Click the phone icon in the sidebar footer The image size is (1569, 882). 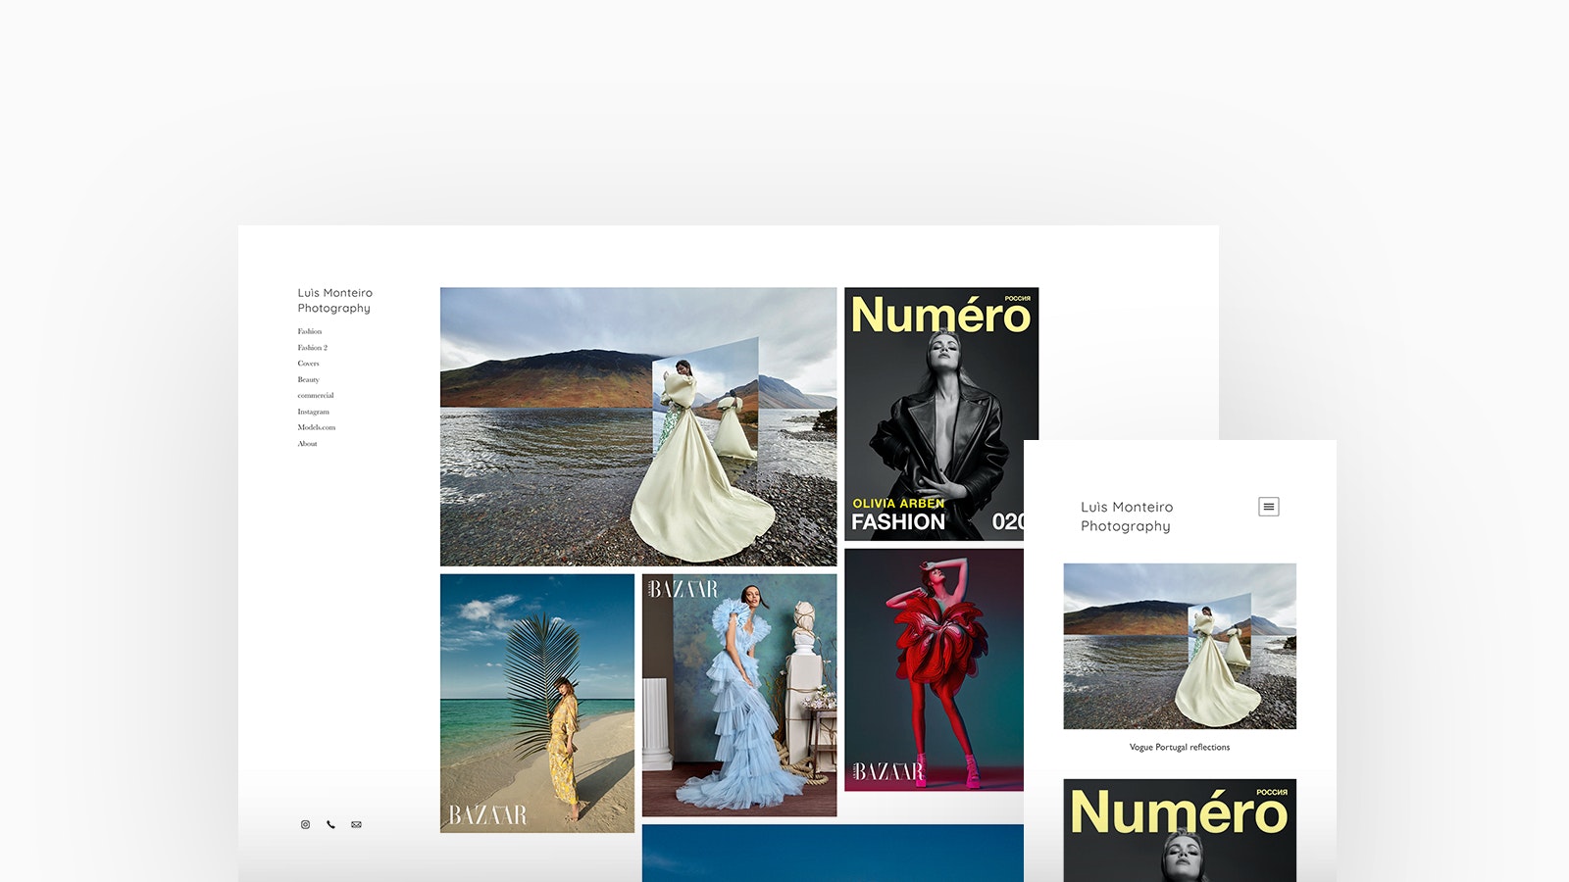[x=330, y=825]
